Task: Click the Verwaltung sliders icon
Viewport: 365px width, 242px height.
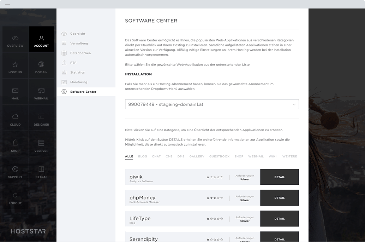Action: click(64, 44)
